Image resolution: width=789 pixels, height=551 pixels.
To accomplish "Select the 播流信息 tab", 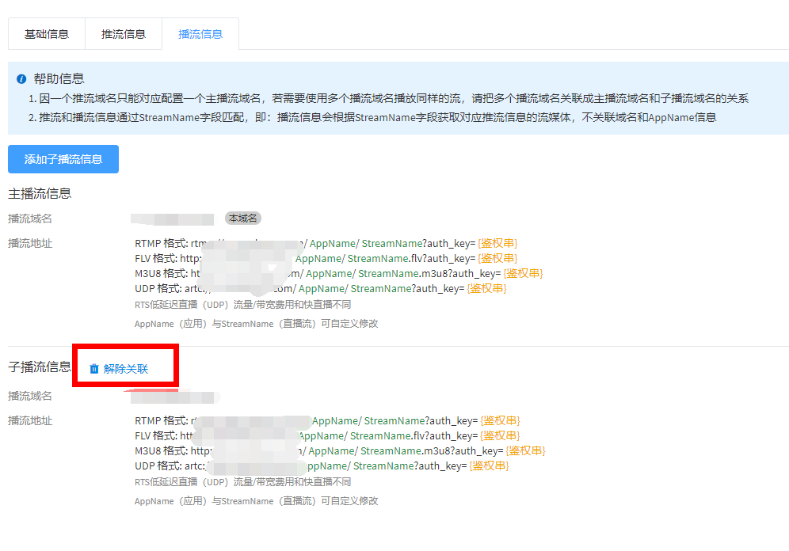I will (x=200, y=34).
